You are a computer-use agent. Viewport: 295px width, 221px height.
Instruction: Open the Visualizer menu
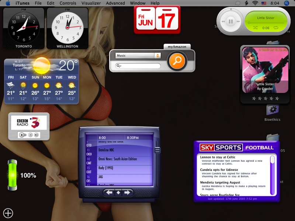91,3
